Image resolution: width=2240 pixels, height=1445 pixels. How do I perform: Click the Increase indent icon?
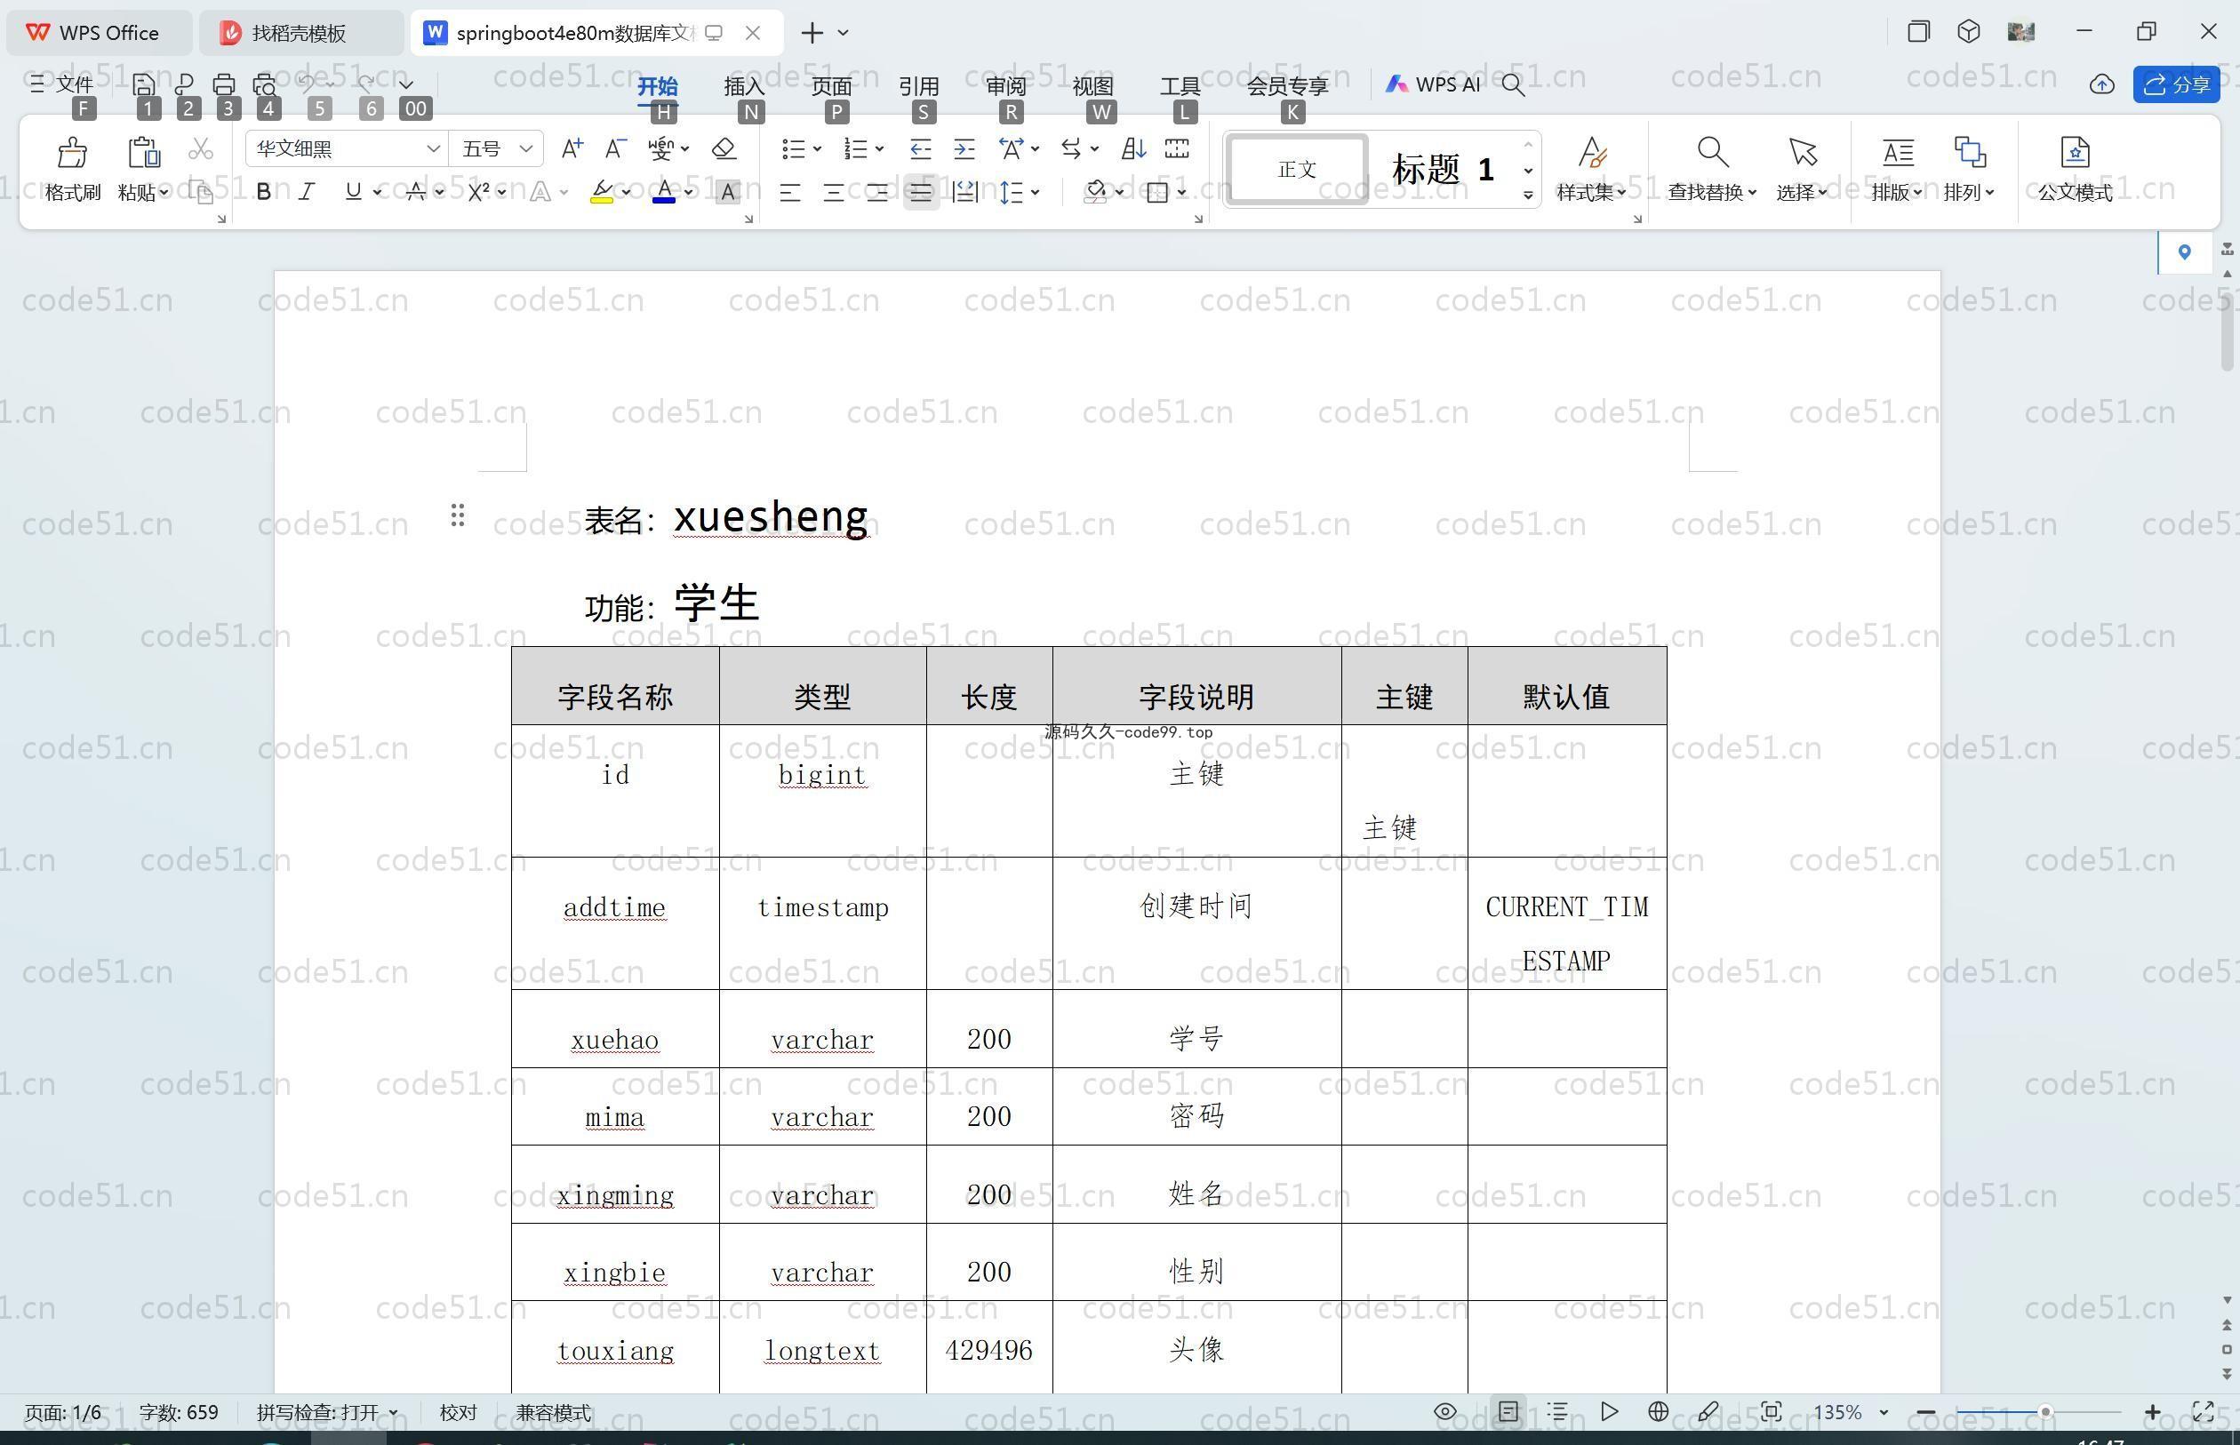[x=964, y=148]
